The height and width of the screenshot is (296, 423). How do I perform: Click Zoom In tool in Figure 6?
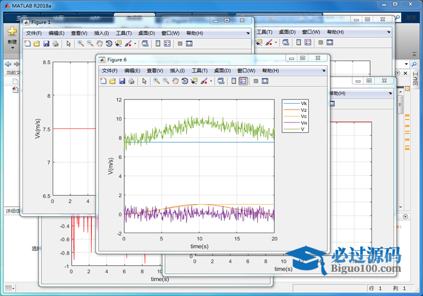coord(156,81)
